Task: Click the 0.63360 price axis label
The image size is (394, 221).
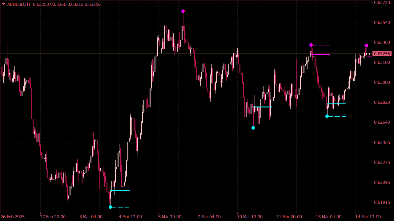Action: point(382,42)
